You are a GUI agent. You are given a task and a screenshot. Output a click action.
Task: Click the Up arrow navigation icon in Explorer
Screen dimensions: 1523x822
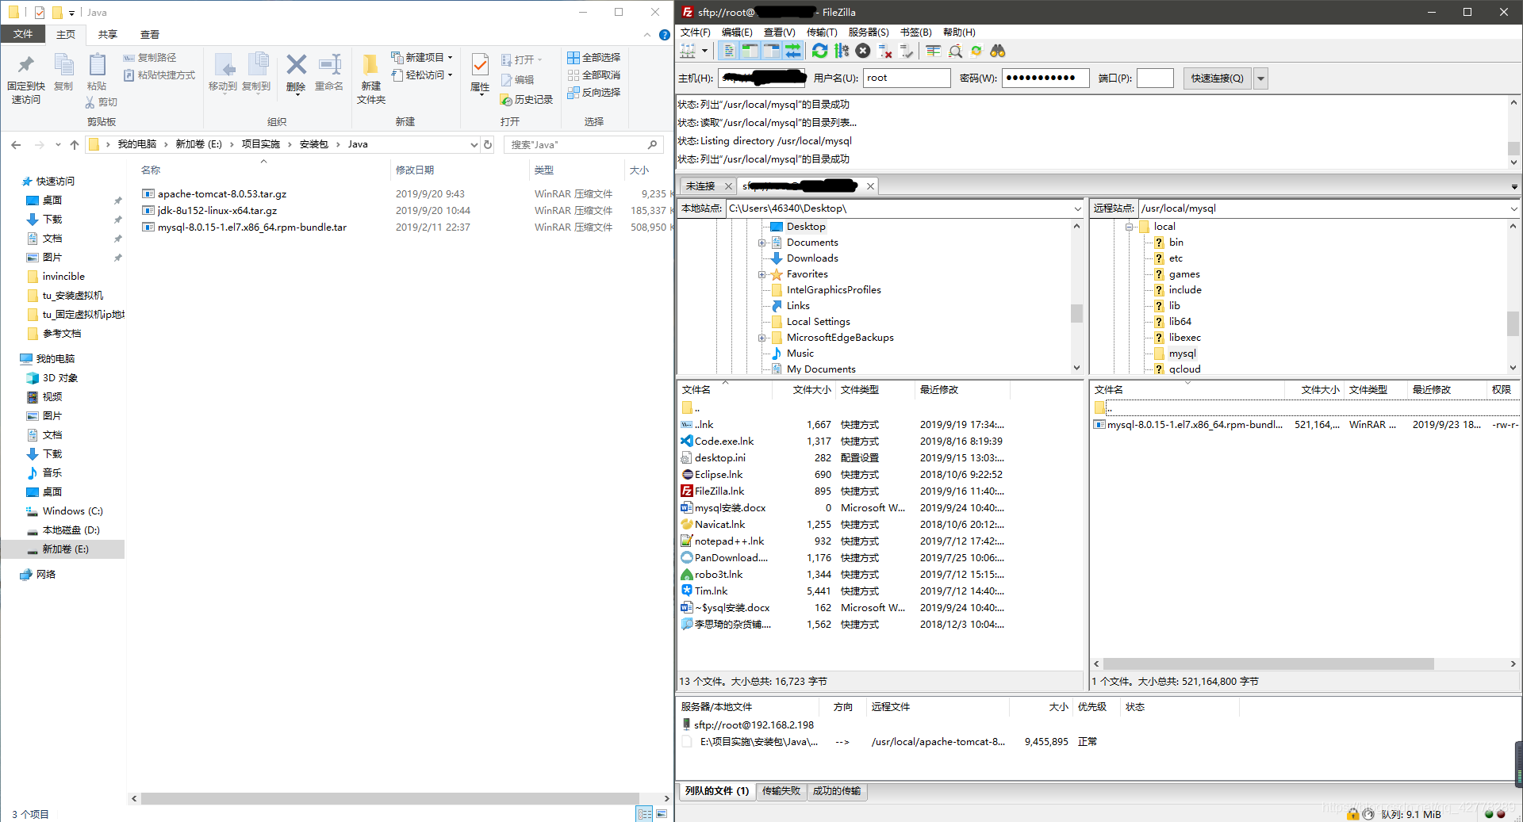(x=75, y=144)
